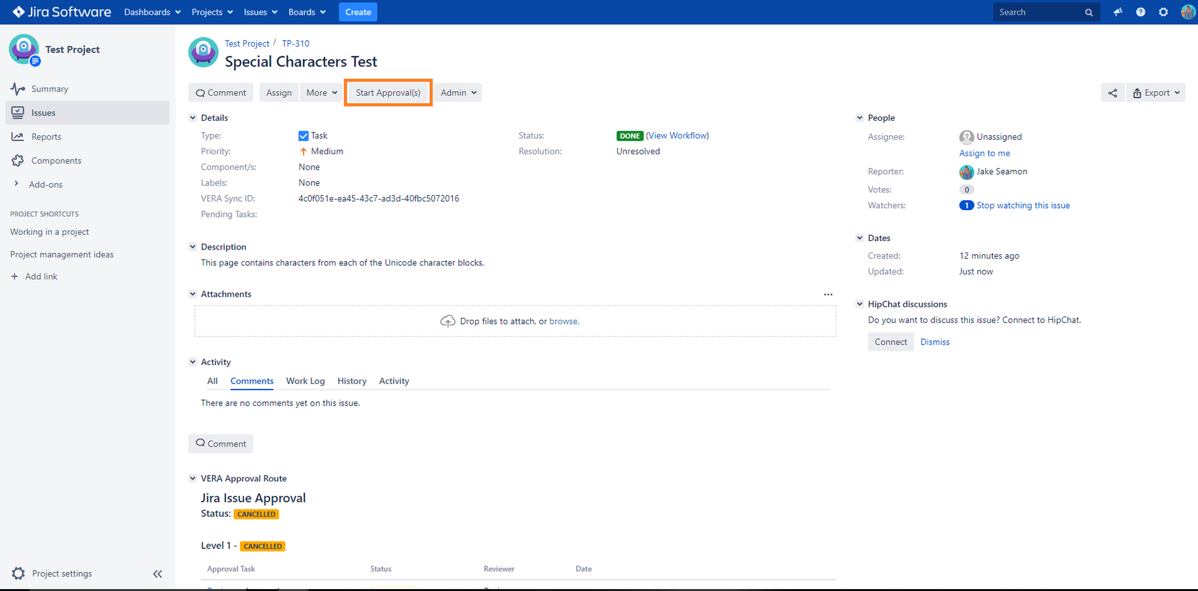
Task: Collapse the Description section
Action: point(193,247)
